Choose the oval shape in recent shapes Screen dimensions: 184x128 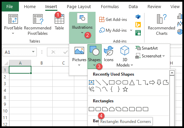pyautogui.click(x=119, y=82)
